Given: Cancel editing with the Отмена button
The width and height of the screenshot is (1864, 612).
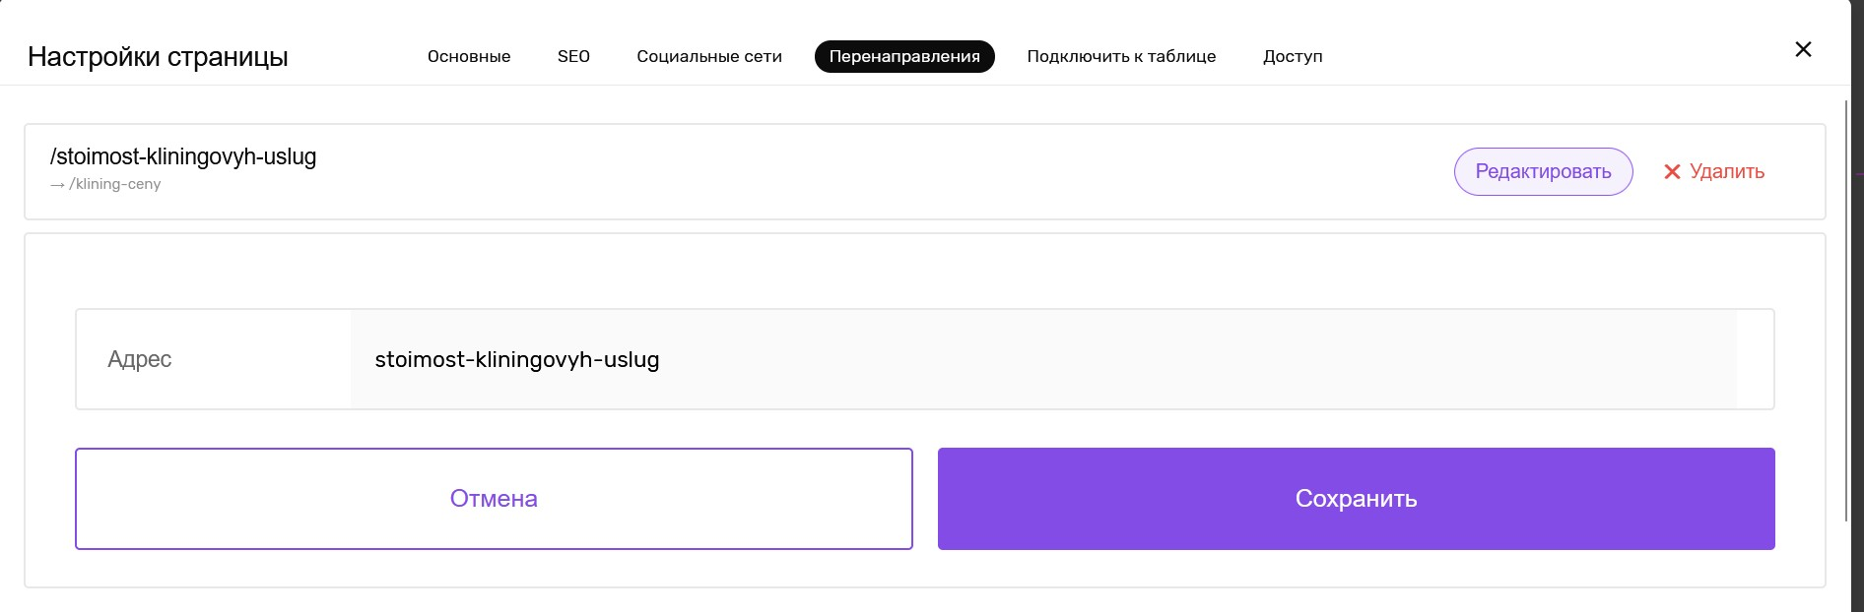Looking at the screenshot, I should coord(494,499).
